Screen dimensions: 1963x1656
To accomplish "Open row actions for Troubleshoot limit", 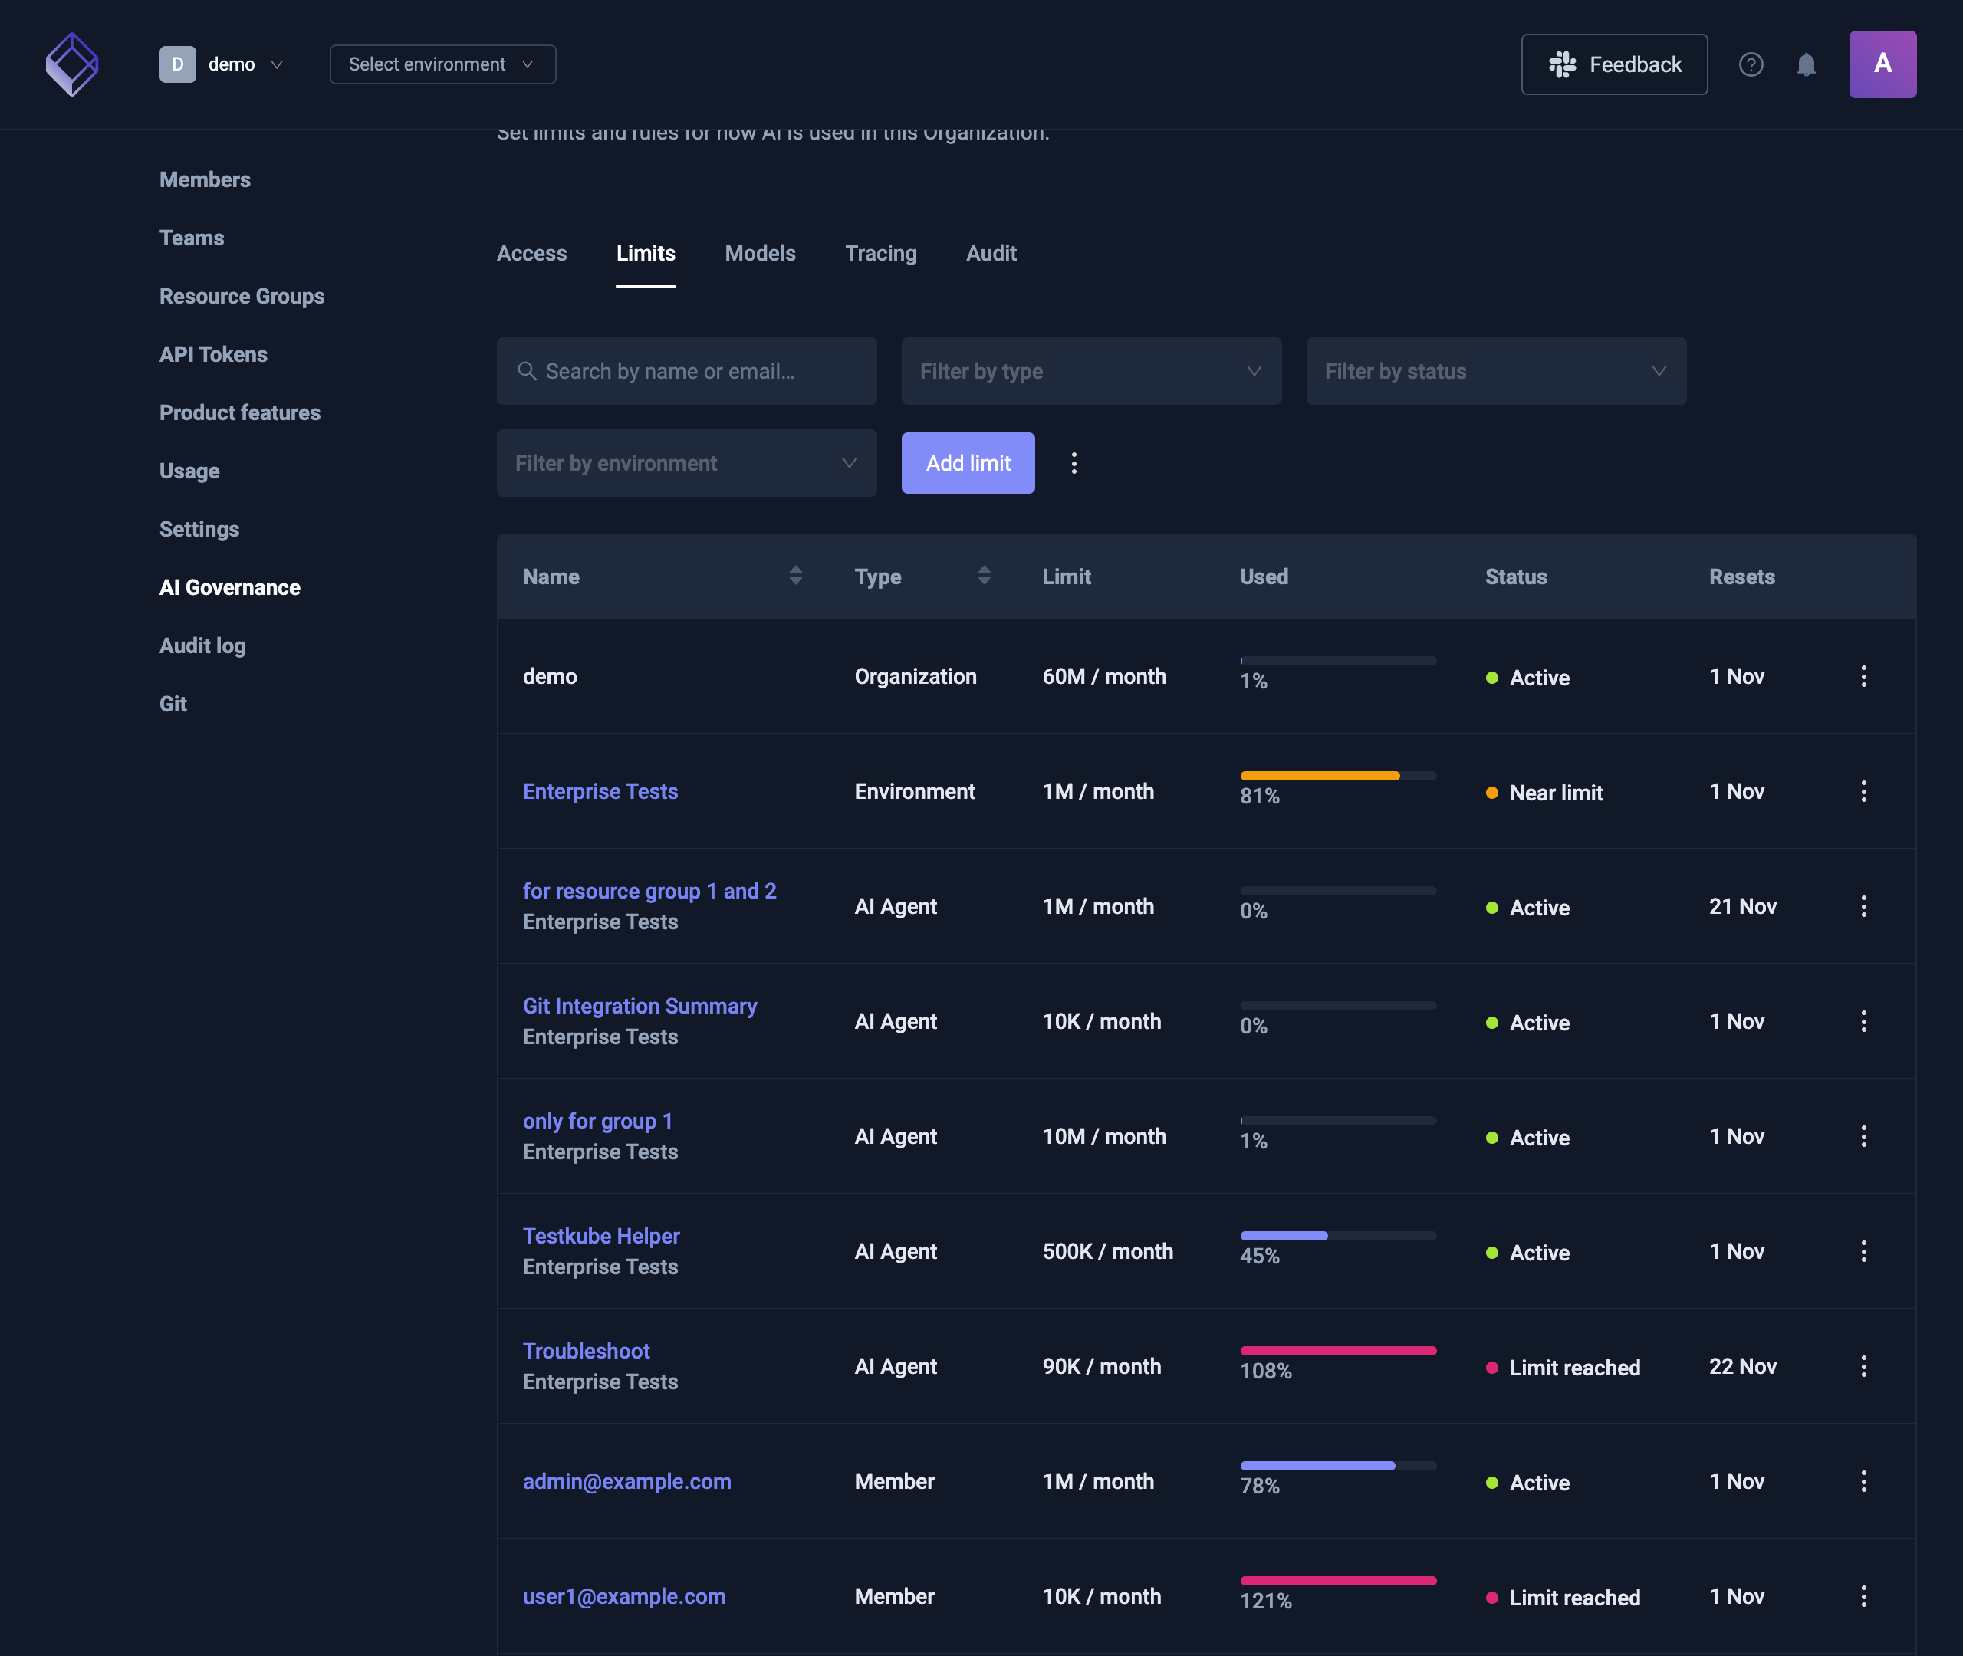I will pos(1863,1366).
